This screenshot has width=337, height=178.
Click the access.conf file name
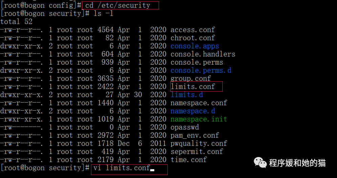tap(193, 30)
